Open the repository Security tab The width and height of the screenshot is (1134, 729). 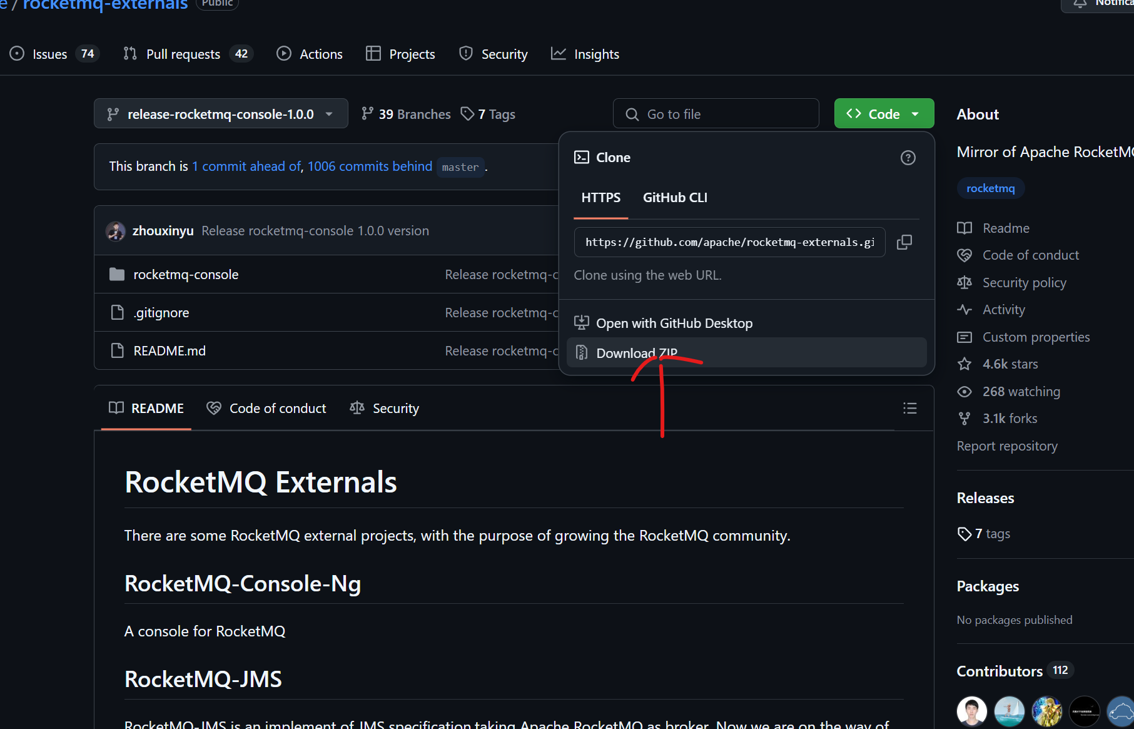tap(494, 54)
